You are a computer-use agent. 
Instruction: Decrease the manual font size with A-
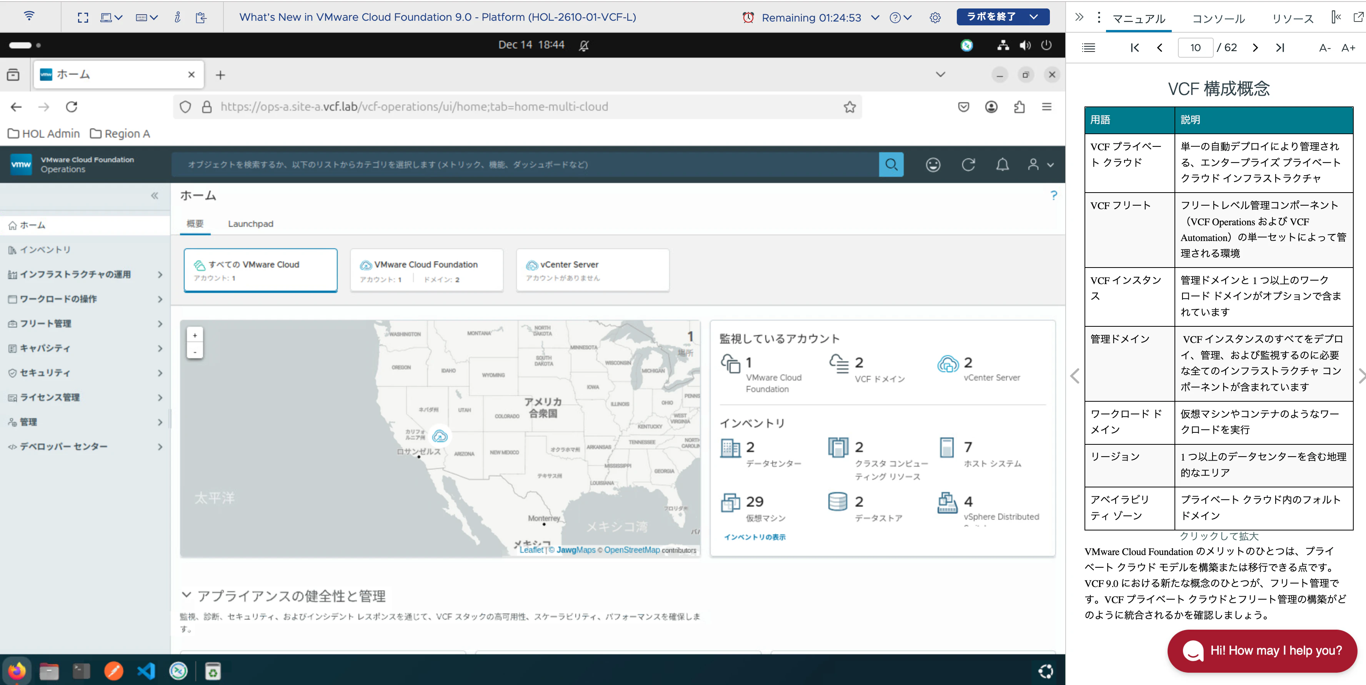1324,48
